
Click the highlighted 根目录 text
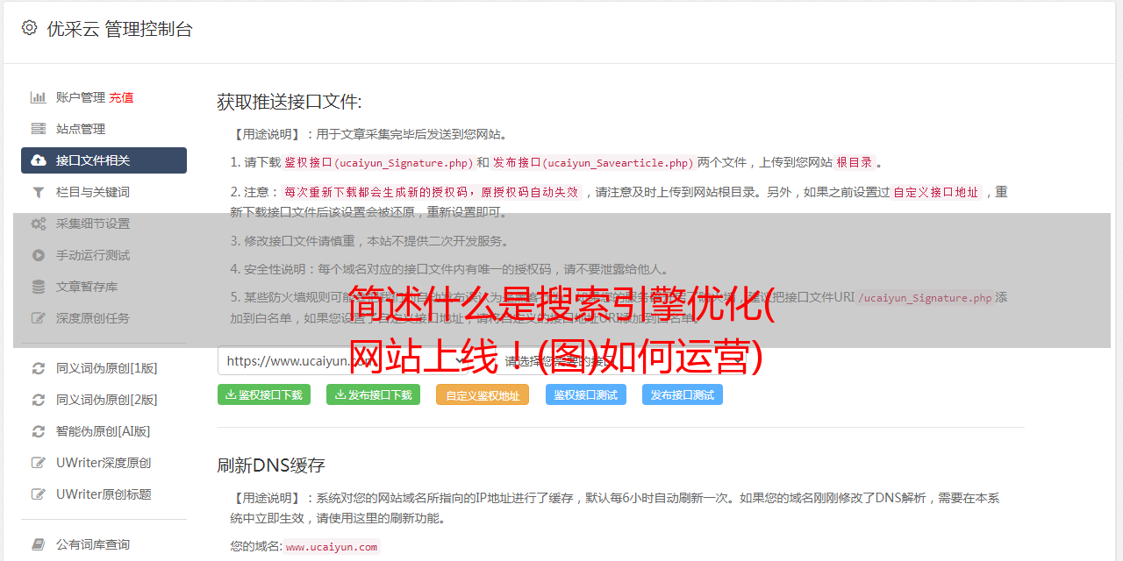point(855,162)
